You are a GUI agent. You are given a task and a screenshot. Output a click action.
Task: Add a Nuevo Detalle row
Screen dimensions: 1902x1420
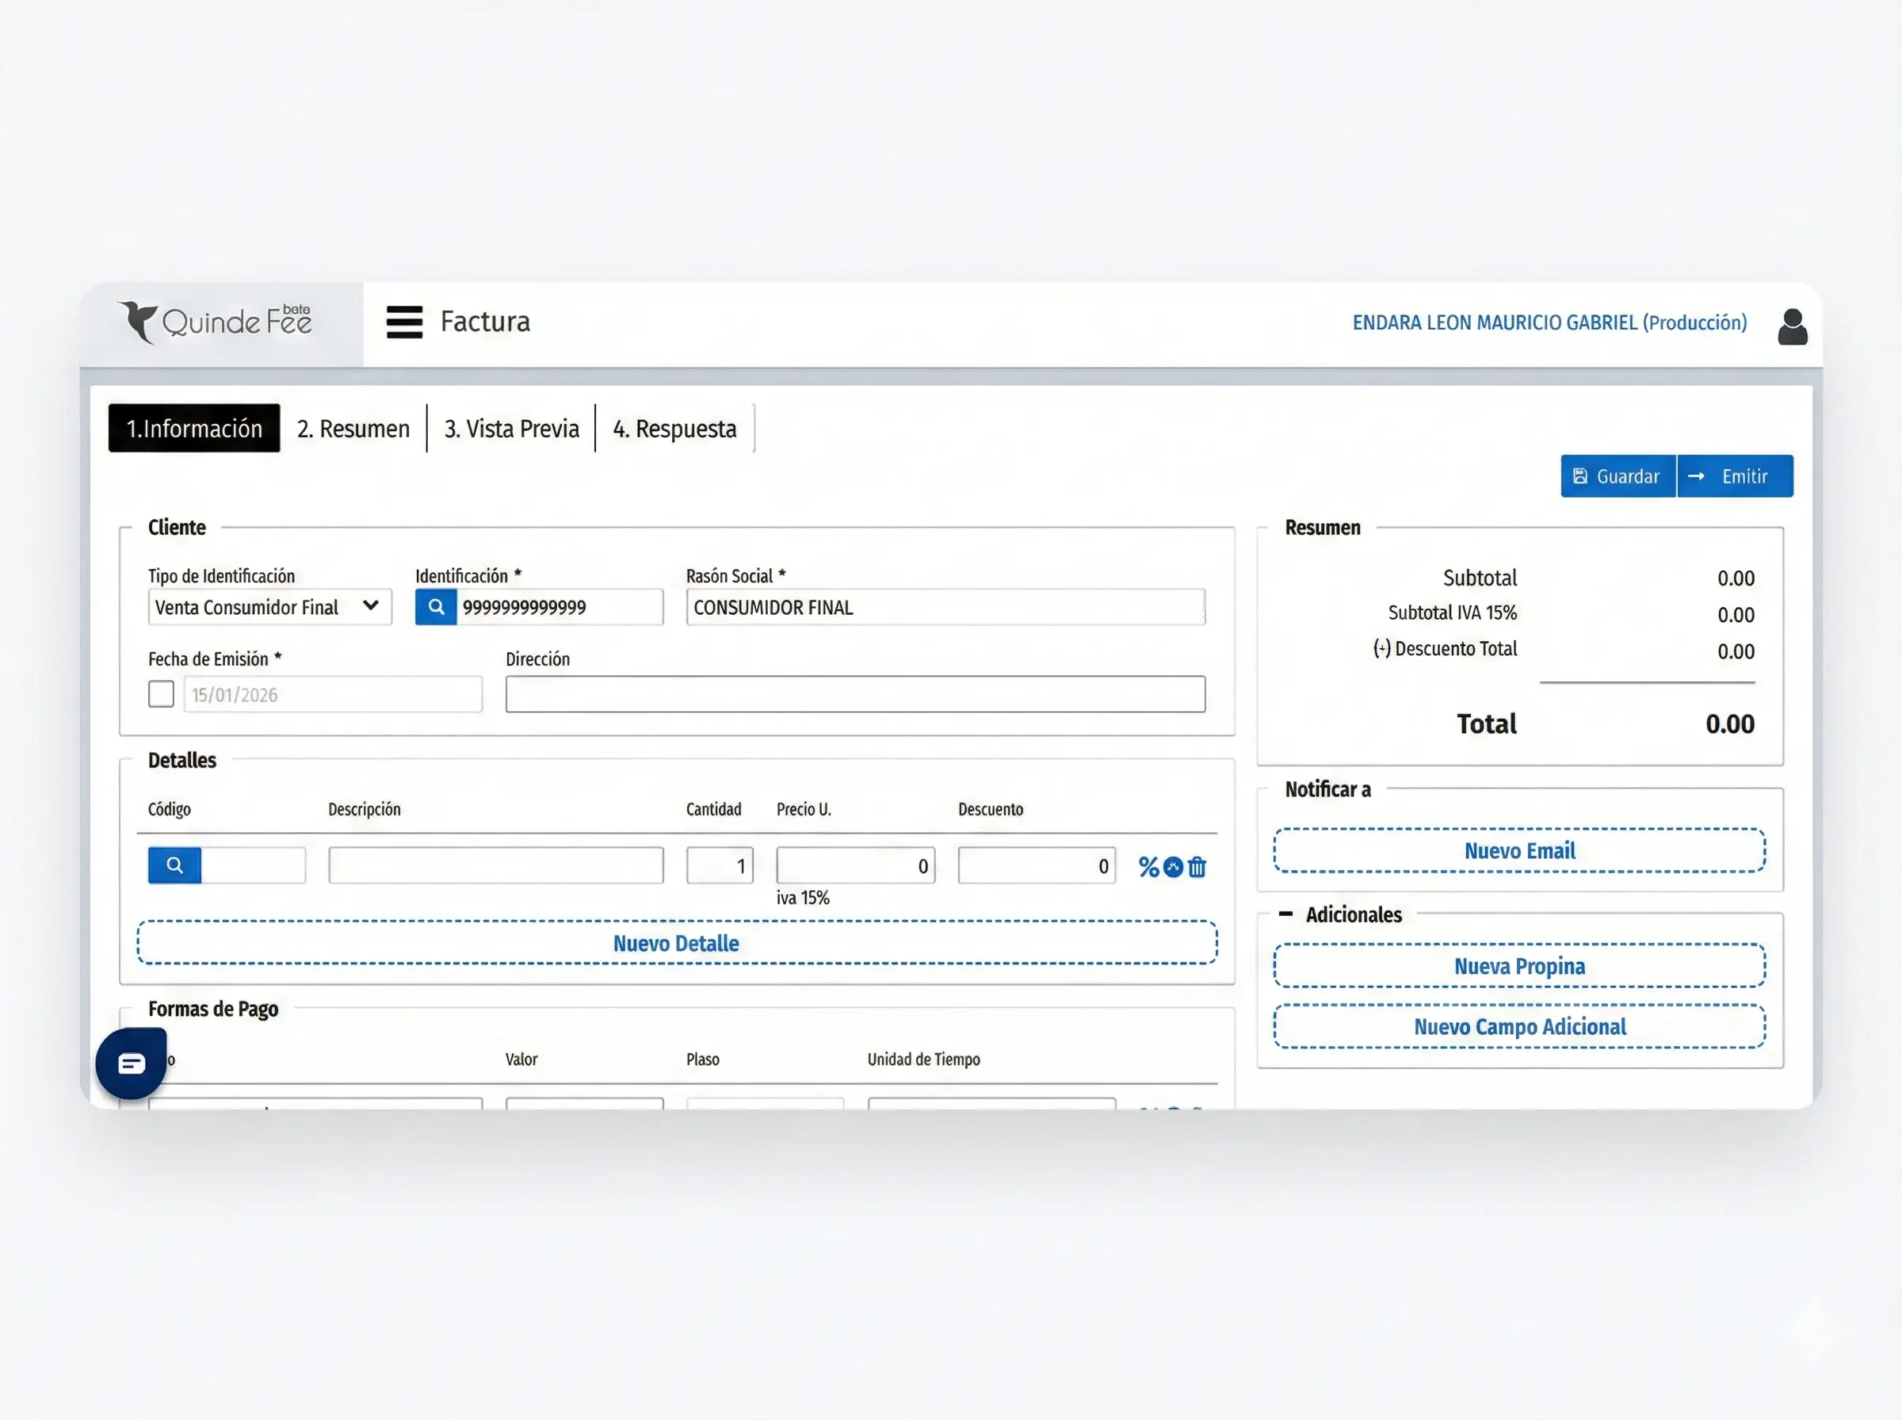(x=678, y=943)
